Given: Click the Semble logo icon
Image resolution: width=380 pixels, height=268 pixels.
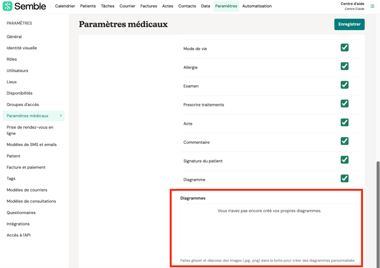Looking at the screenshot, I should tap(7, 6).
